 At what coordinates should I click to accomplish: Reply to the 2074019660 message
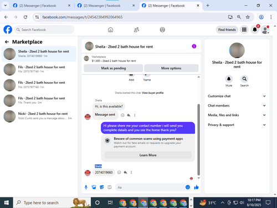tap(125, 173)
